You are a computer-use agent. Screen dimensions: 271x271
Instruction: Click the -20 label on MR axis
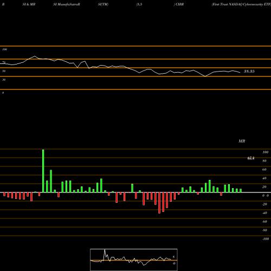[264, 204]
